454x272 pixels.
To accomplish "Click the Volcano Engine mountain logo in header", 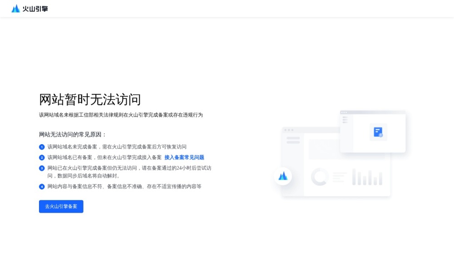I will tap(16, 9).
